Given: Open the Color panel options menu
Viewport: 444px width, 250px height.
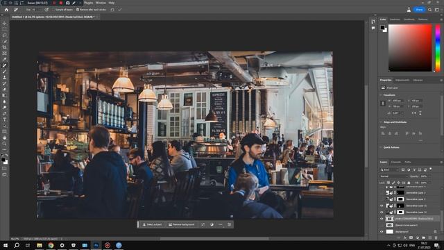Looking at the screenshot, I should point(441,19).
